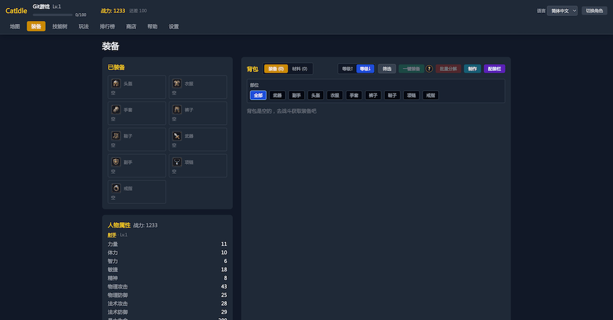Expand the 筛选 filter panel
Viewport: 613px width, 320px height.
(x=387, y=69)
